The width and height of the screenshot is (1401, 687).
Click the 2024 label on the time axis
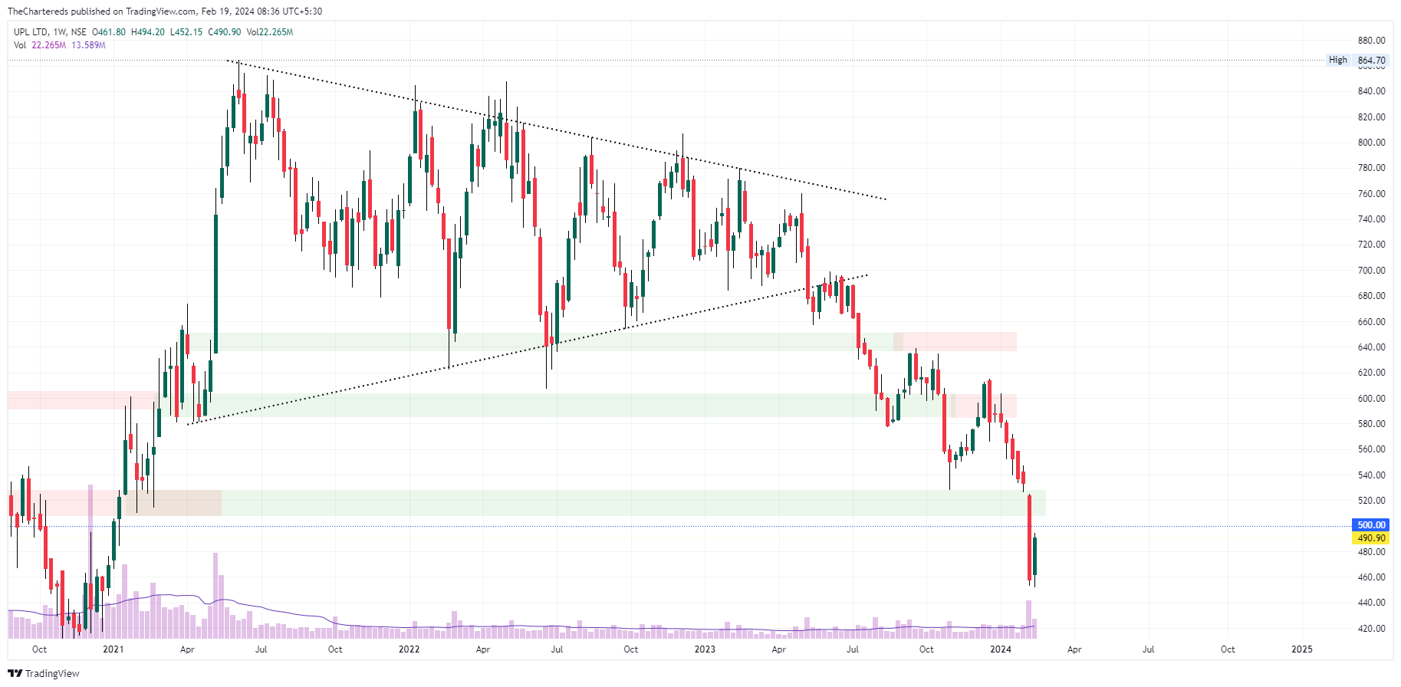(x=1001, y=649)
